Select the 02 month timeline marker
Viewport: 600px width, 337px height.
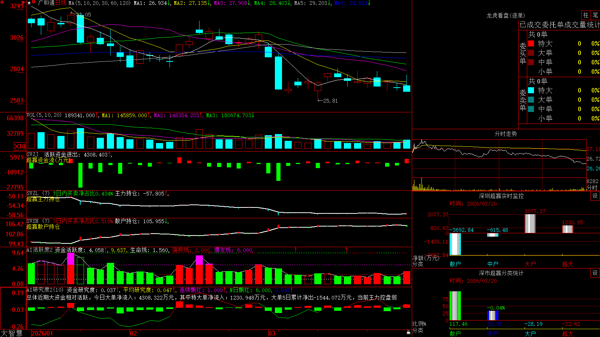[133, 333]
